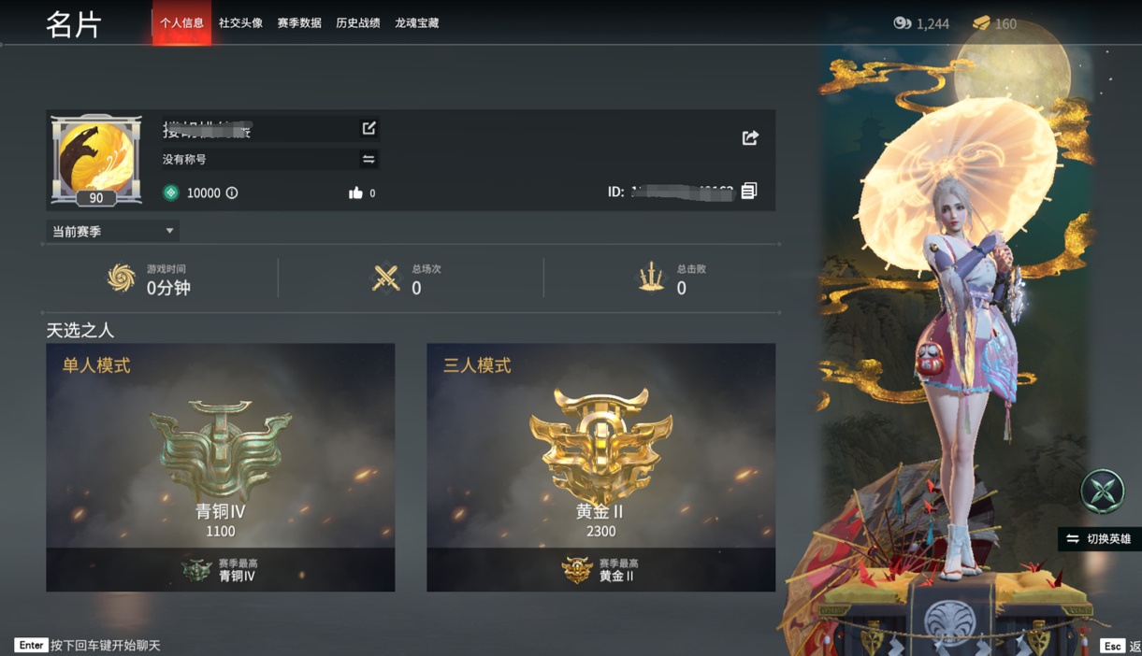The width and height of the screenshot is (1142, 656).
Task: Expand the dropdown arrow beside 当前赛季
Action: tap(169, 231)
